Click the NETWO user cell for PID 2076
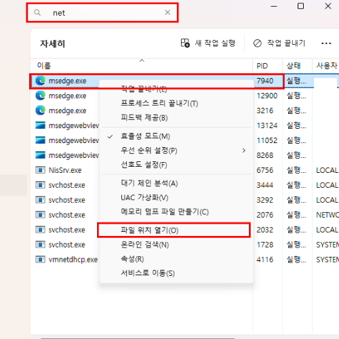The width and height of the screenshot is (339, 339). [x=327, y=215]
